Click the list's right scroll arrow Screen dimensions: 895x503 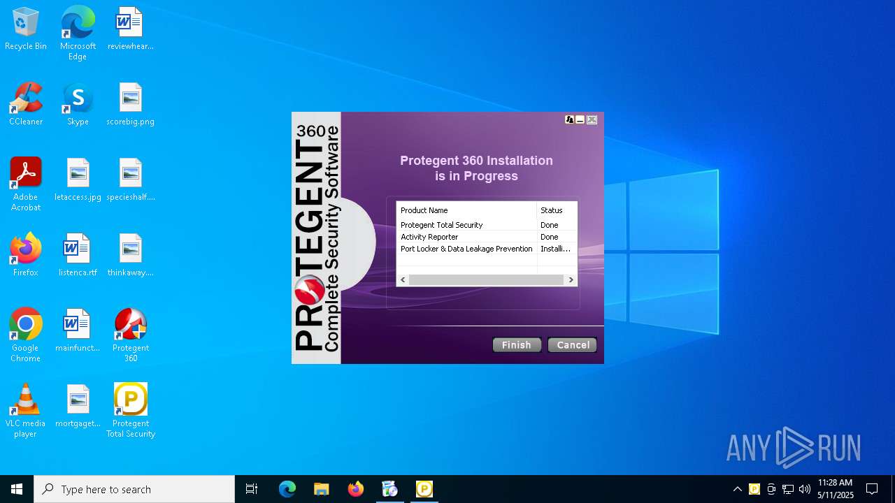(571, 279)
